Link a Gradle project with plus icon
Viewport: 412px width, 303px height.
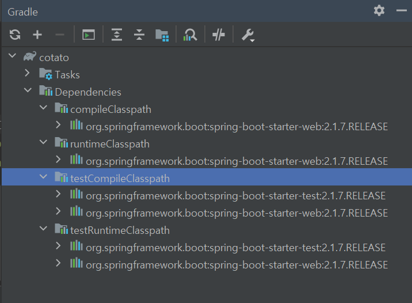(37, 35)
